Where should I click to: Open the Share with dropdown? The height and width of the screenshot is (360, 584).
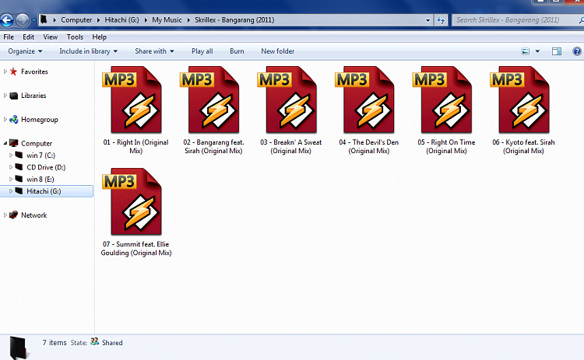154,51
